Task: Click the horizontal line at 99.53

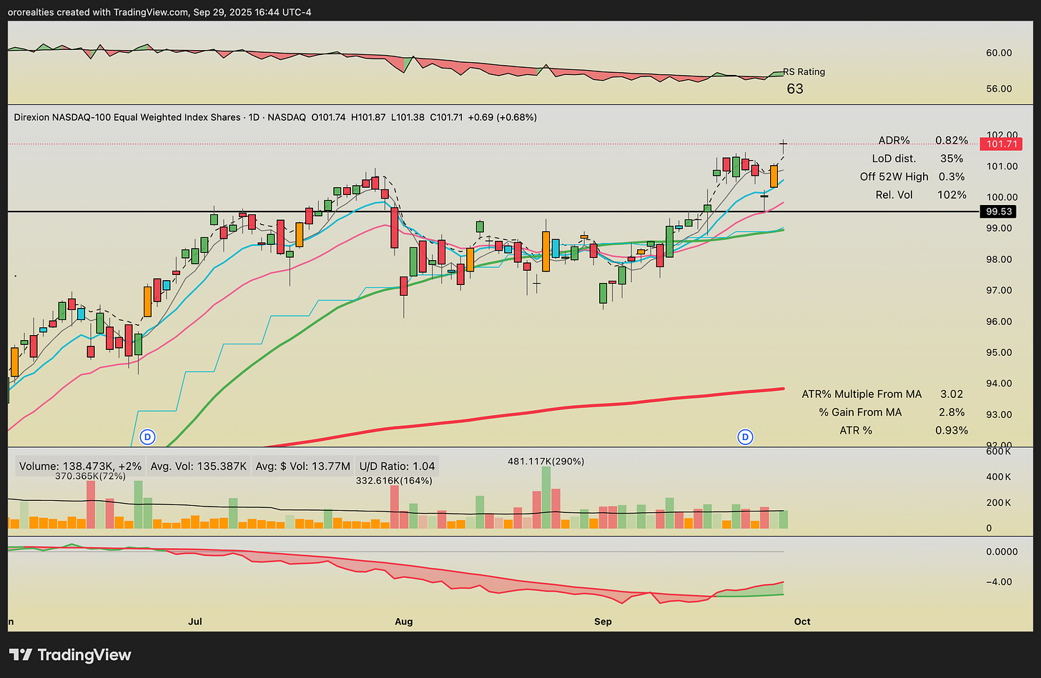Action: 493,211
